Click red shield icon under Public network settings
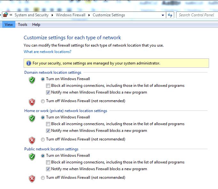Viewport: 218px width, 189px height. click(x=32, y=179)
